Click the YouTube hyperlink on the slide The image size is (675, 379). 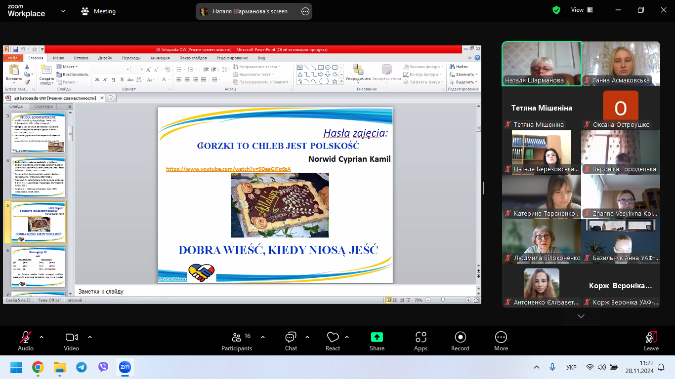[x=228, y=169]
